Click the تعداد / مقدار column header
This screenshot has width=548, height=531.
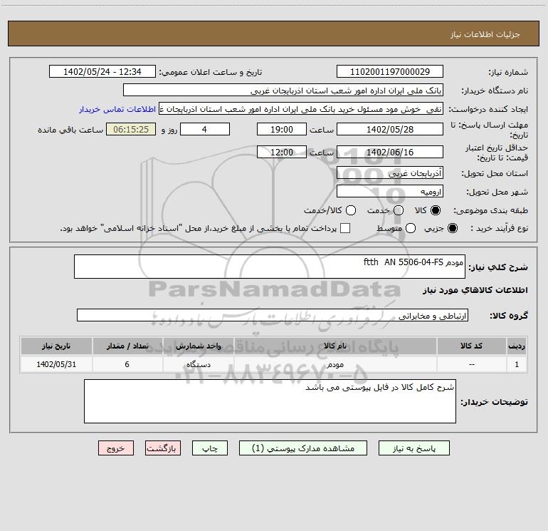(127, 346)
